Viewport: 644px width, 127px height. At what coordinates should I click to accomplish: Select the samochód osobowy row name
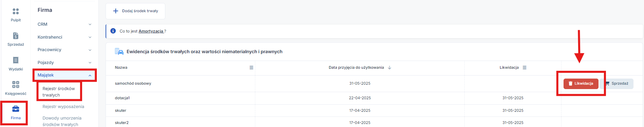(133, 84)
